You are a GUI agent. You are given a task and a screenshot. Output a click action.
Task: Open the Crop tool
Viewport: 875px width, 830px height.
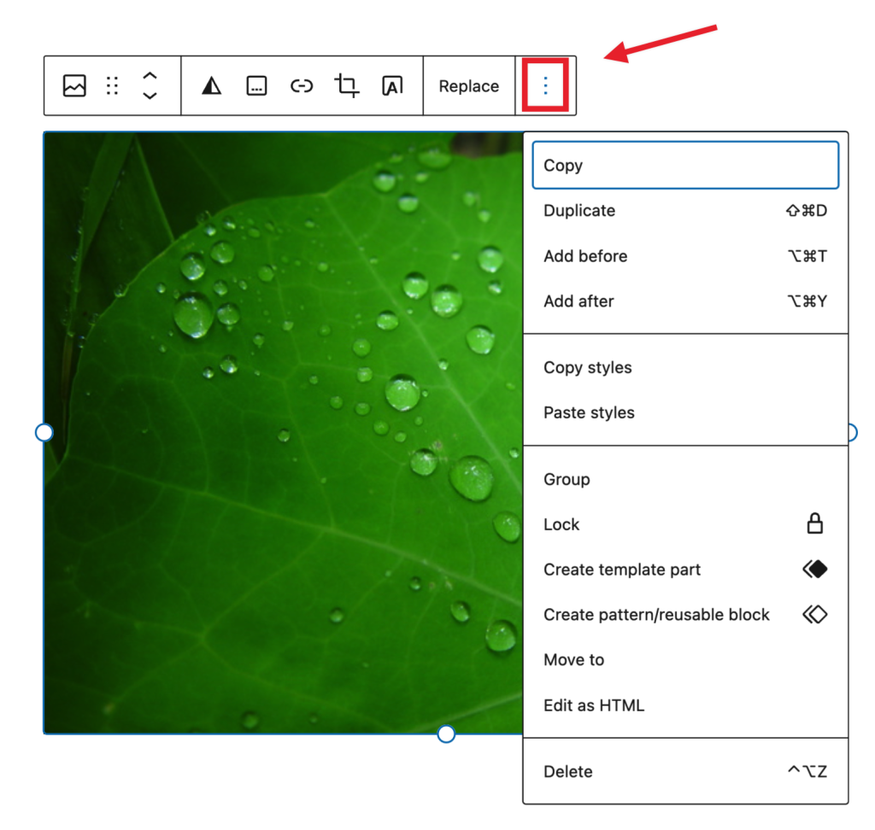tap(347, 85)
